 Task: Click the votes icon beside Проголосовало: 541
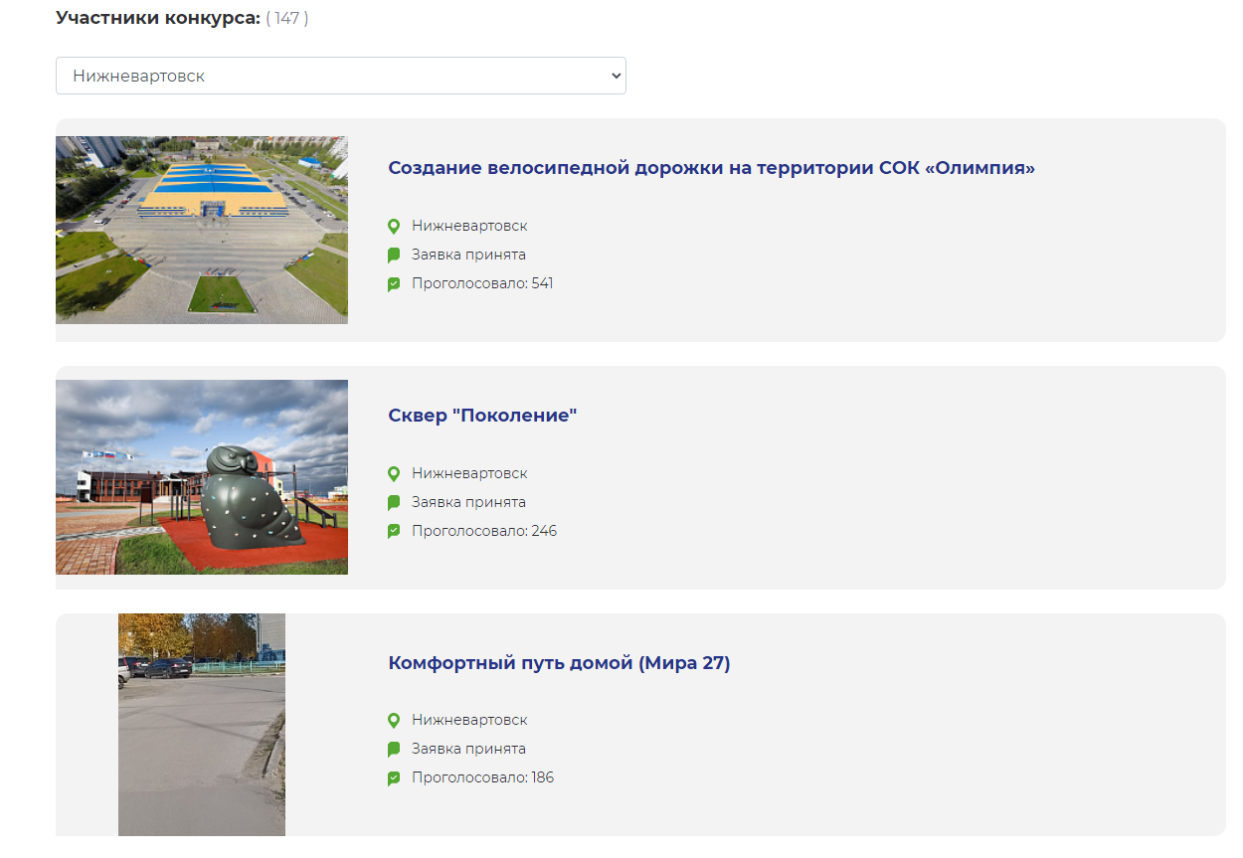coord(394,284)
